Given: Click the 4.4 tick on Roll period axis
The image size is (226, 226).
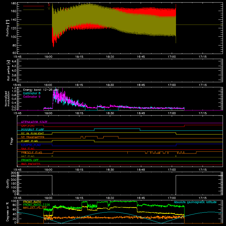Looking at the screenshot, I should [14, 61].
